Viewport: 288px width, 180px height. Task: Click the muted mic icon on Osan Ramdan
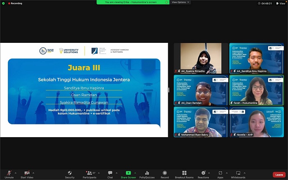[x=176, y=103]
